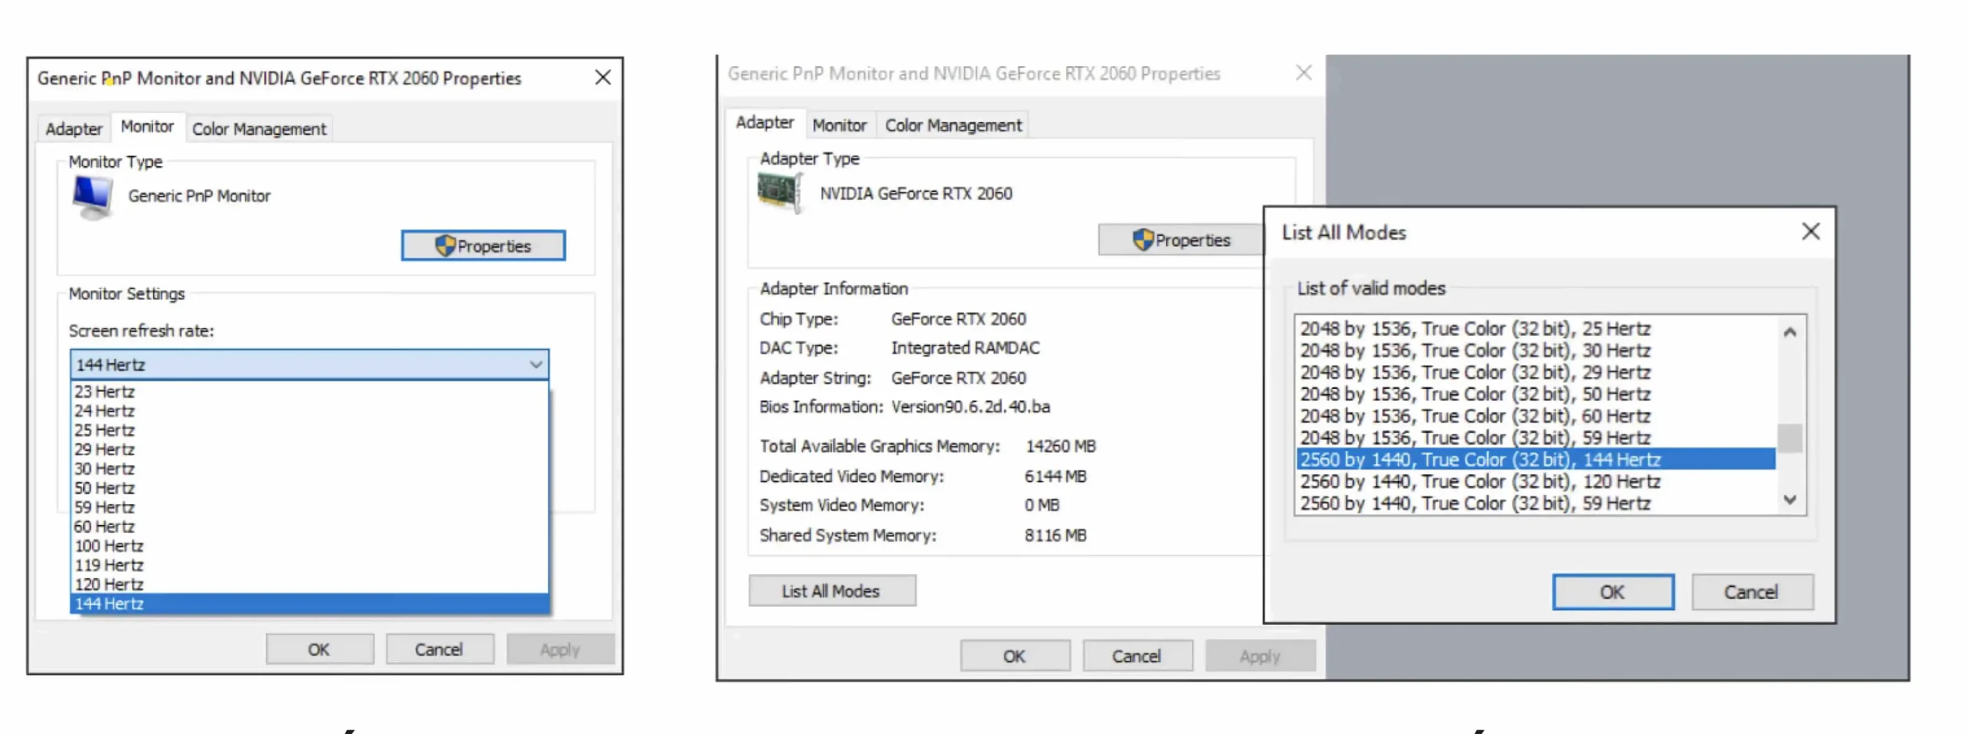The image size is (1968, 734).
Task: Open Color Management tab in right properties window
Action: click(x=953, y=125)
